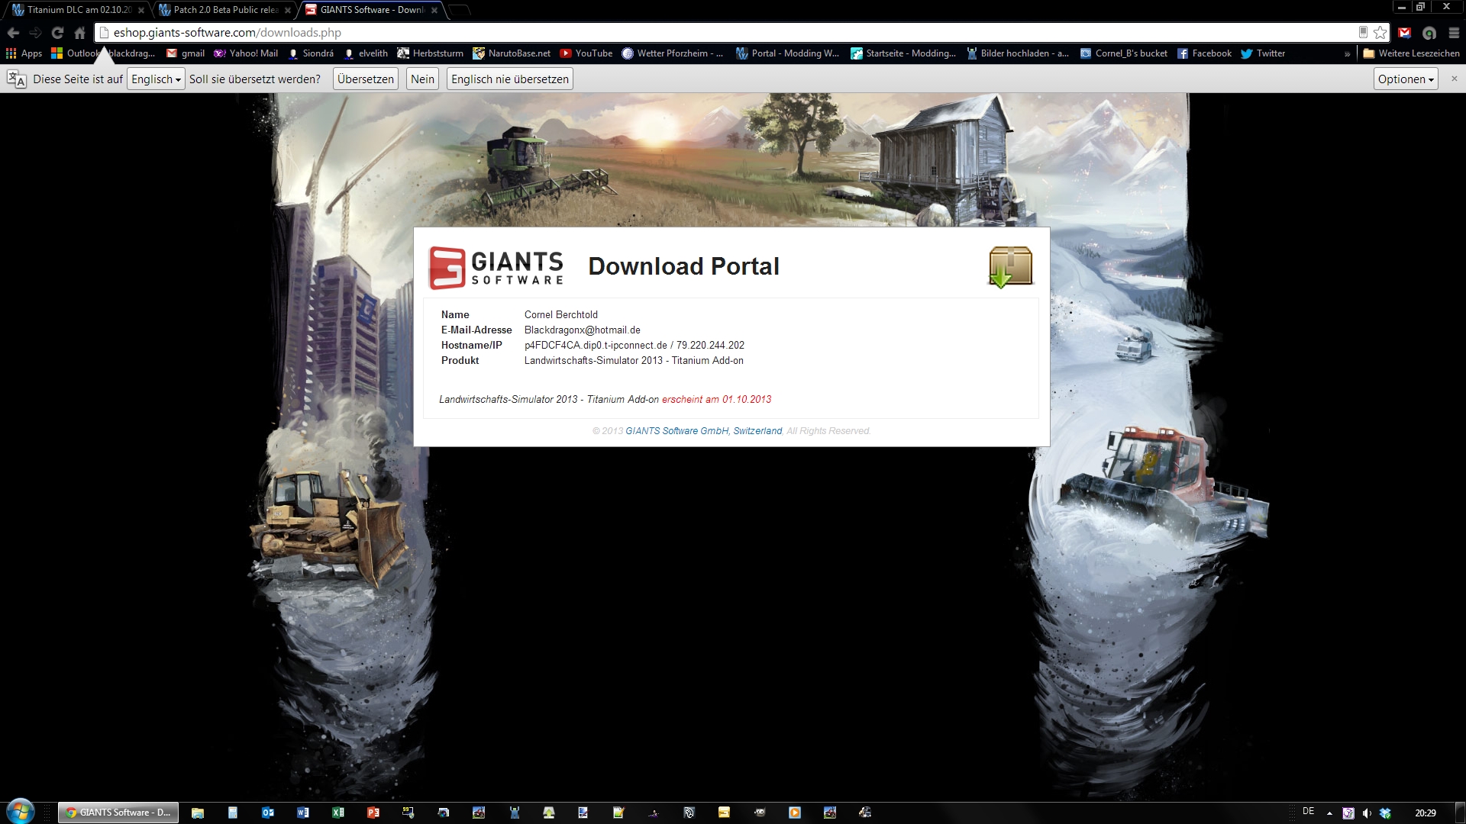Open the Apps bookmarks shortcut

coord(24,53)
